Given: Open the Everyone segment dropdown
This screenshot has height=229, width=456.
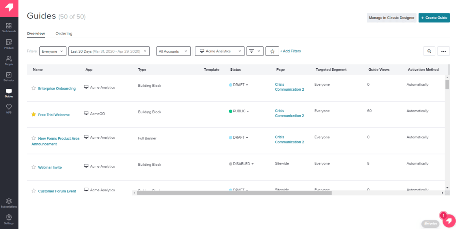Looking at the screenshot, I should click(x=53, y=51).
